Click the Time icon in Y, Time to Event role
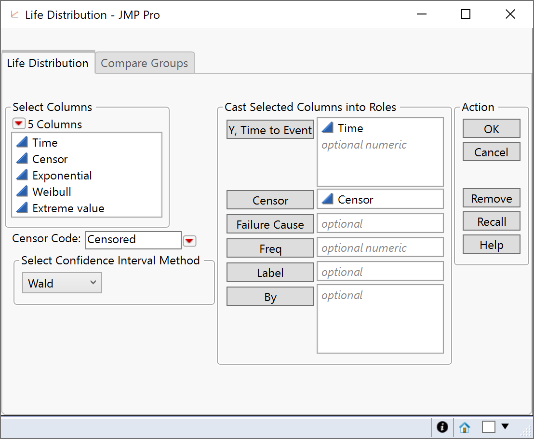Screen dimensions: 534x439 329,127
